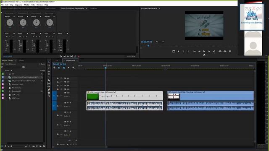Screen dimensions: 269x151
Task: Click record button in Audio Track Mixer
Action: [x=79, y=56]
